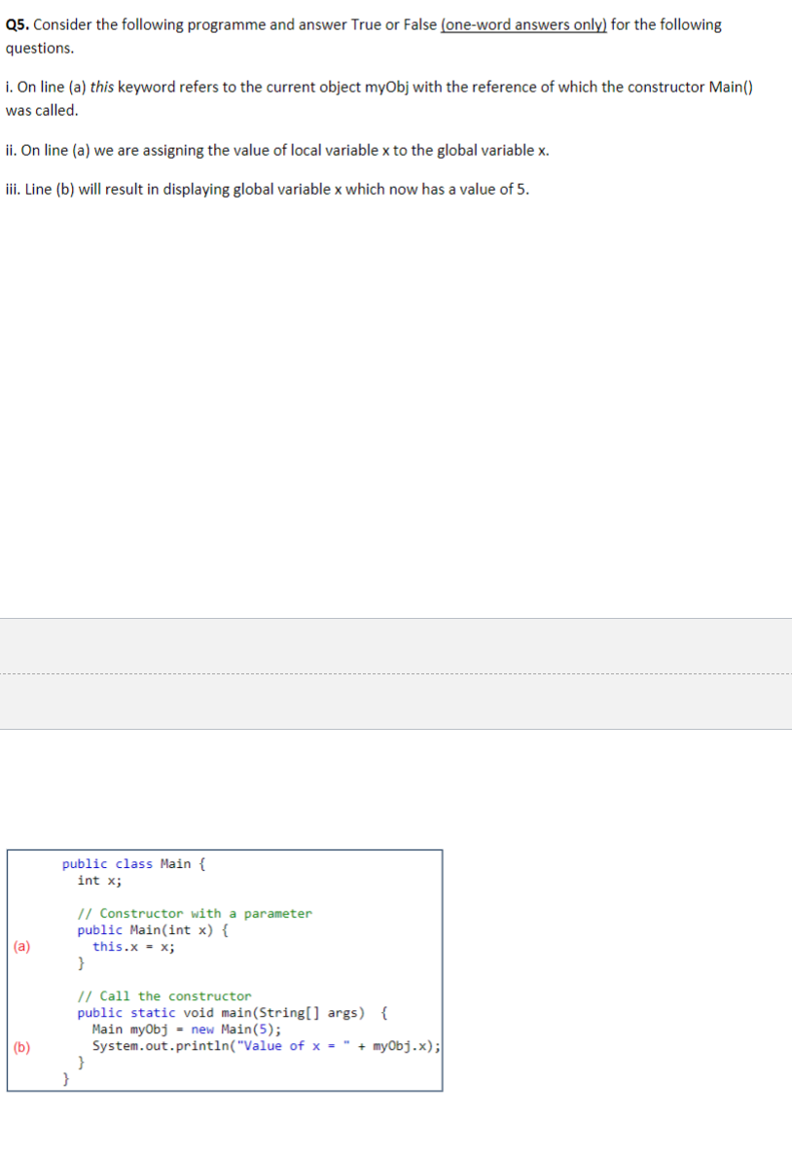Click the new Main(5) object creation line
Viewport: 792px width, 1157px height.
[x=183, y=1029]
